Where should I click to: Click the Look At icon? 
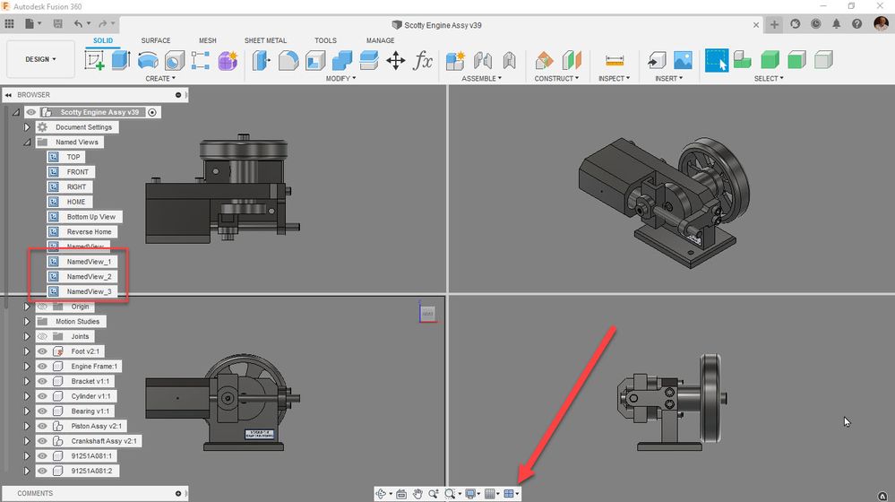point(401,493)
